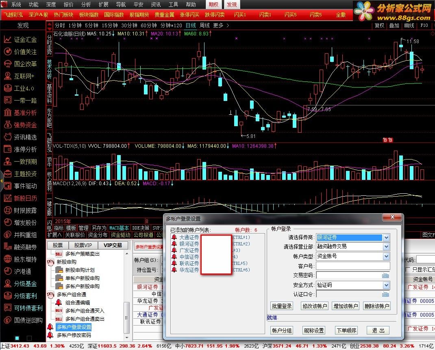Switch to VIP交易 tab
Viewport: 435px width, 350px height.
coord(113,245)
